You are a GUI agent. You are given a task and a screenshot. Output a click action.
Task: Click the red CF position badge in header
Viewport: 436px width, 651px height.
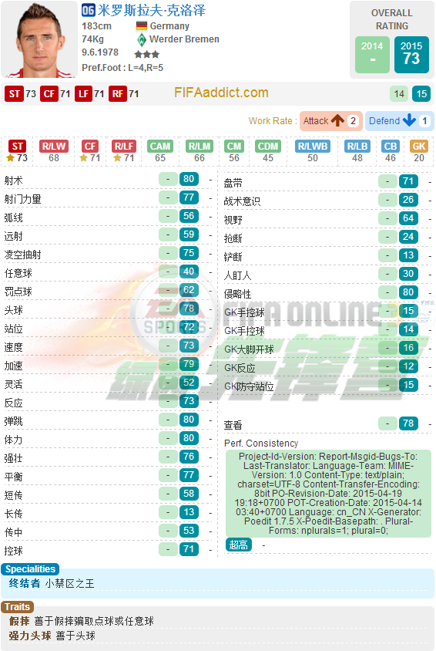click(x=49, y=94)
